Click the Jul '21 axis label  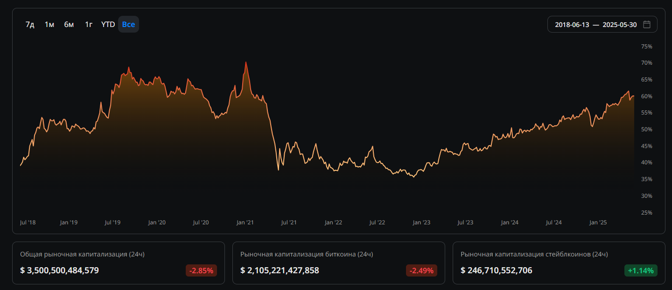[289, 223]
